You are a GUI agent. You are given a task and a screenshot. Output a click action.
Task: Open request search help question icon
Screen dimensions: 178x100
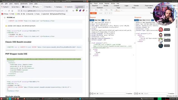[x=90, y=94]
